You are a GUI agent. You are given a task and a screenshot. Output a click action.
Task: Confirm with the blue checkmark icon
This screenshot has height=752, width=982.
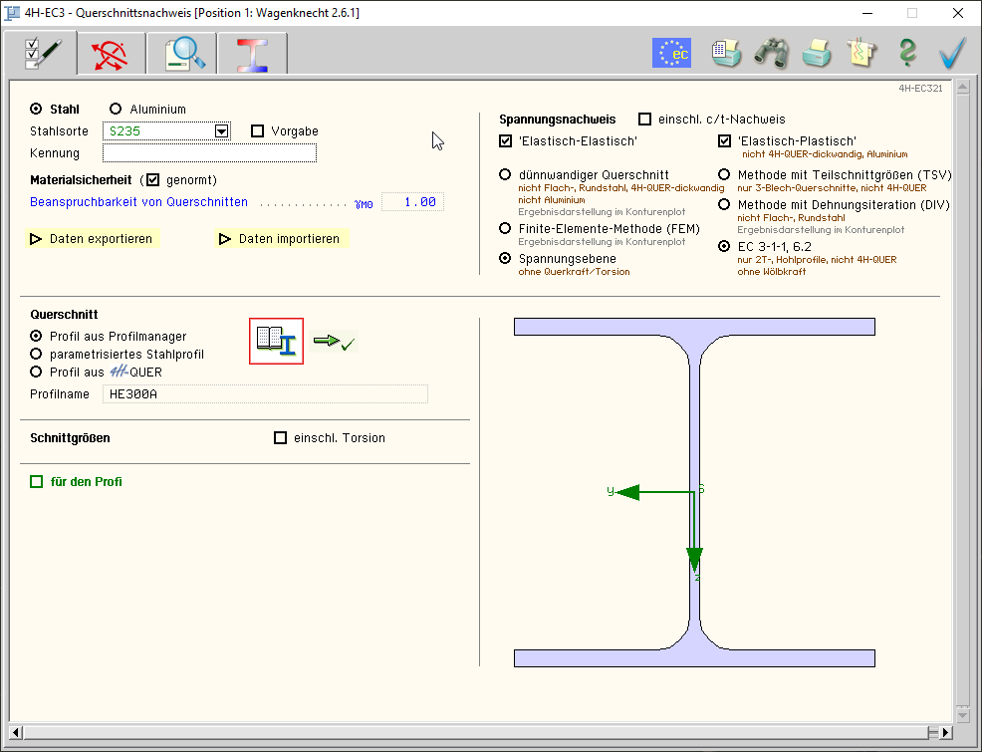(953, 53)
